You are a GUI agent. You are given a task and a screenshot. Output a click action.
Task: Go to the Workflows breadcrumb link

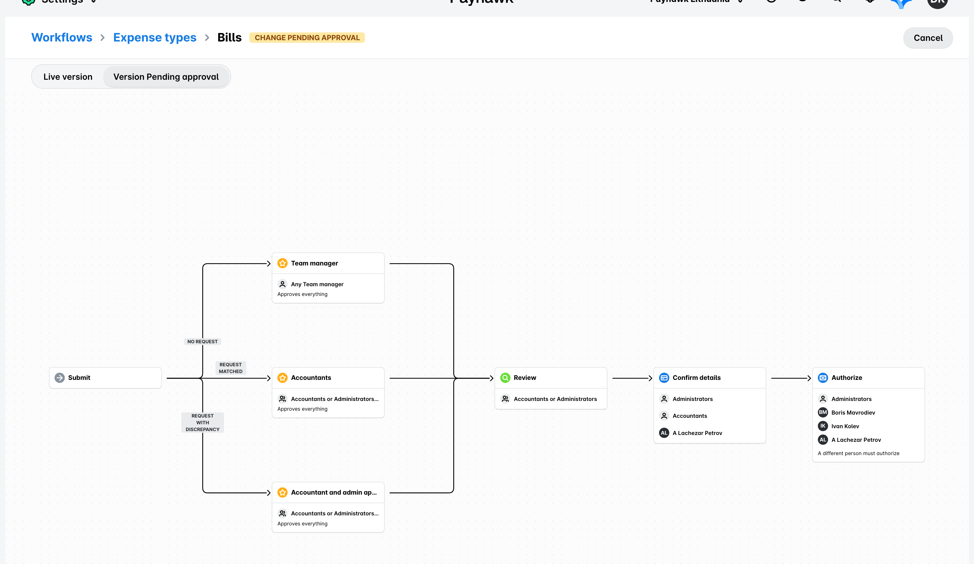62,37
